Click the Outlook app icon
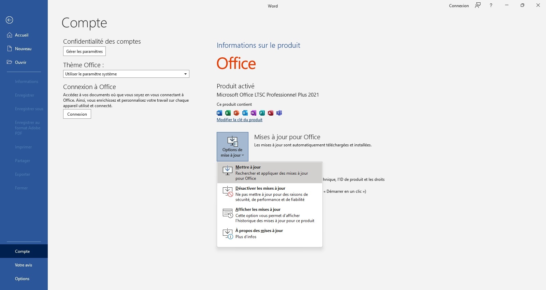The image size is (546, 290). (245, 113)
